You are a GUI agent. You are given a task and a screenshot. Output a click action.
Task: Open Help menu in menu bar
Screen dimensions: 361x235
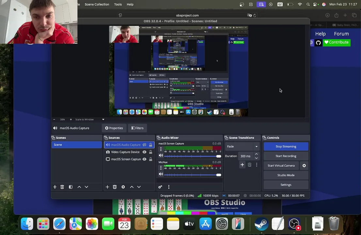coord(130,4)
